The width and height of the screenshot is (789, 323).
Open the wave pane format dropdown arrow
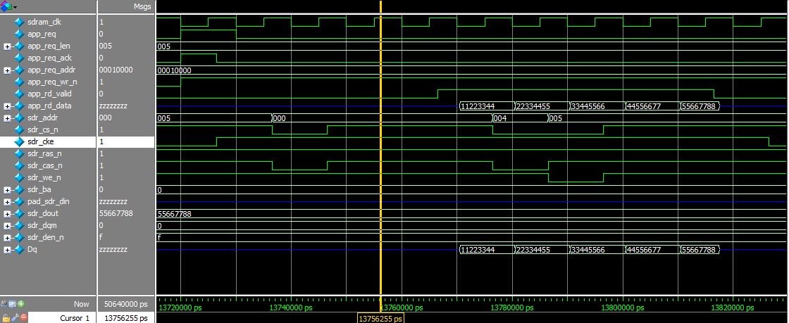[15, 6]
